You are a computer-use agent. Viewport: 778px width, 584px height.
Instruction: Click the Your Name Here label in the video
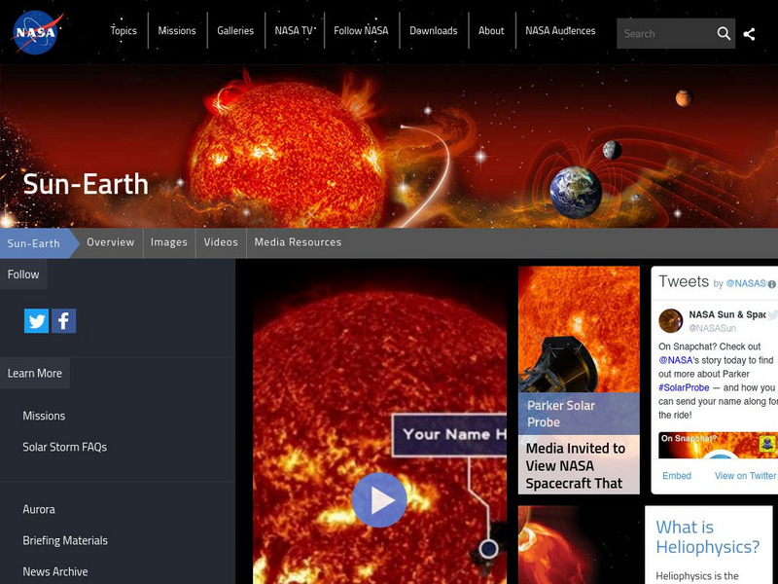click(449, 434)
